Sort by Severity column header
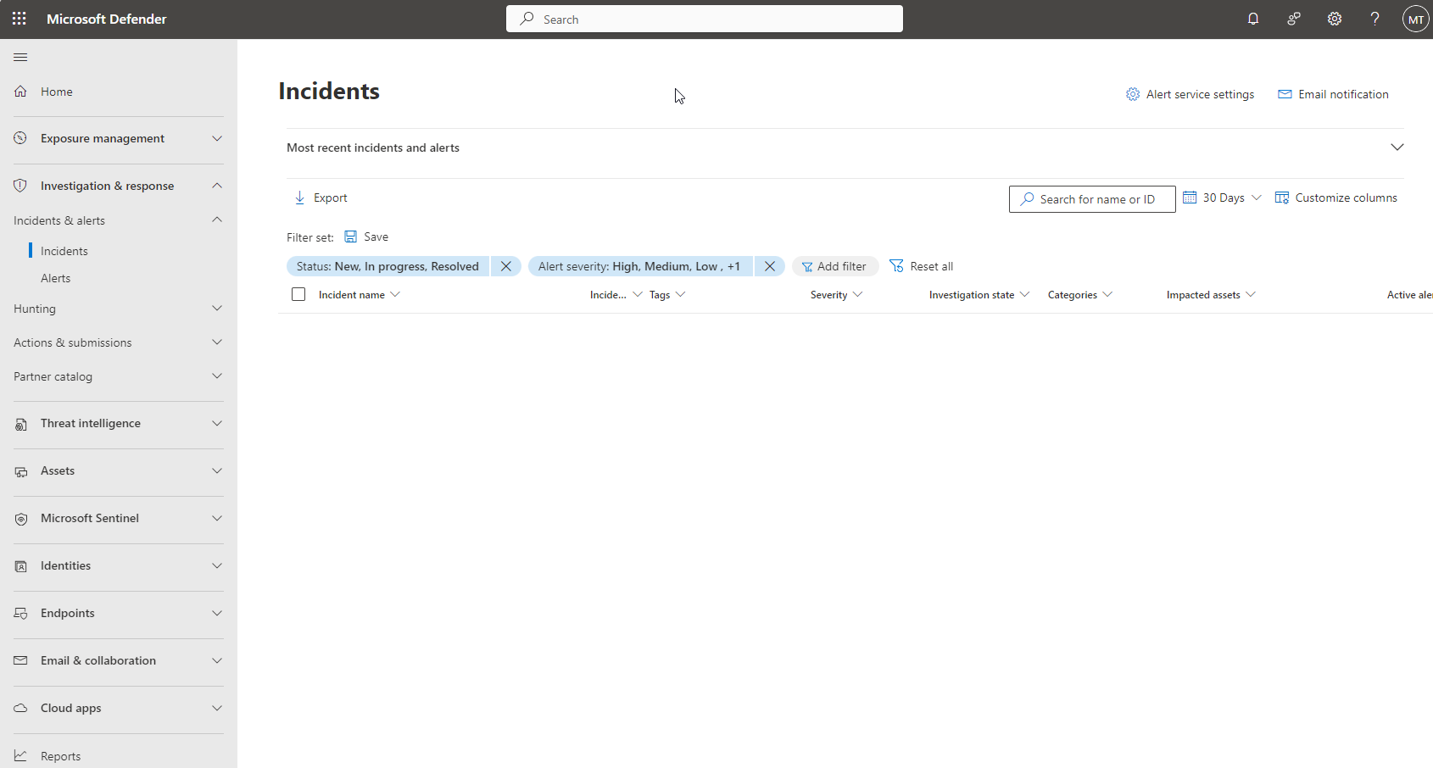 (836, 295)
